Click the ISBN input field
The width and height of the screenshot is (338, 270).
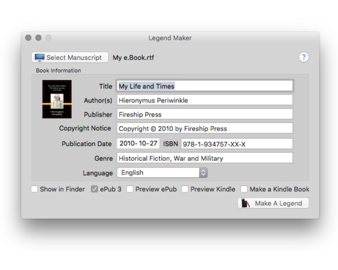click(x=237, y=144)
